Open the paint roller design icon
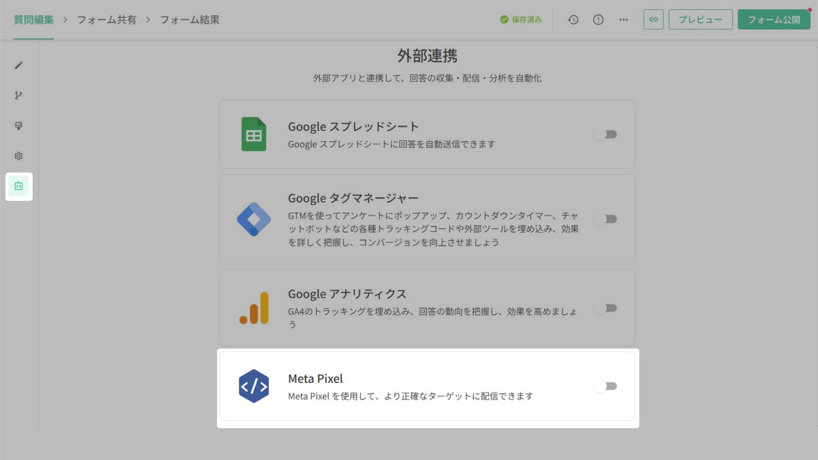Viewport: 818px width, 460px height. [x=19, y=125]
